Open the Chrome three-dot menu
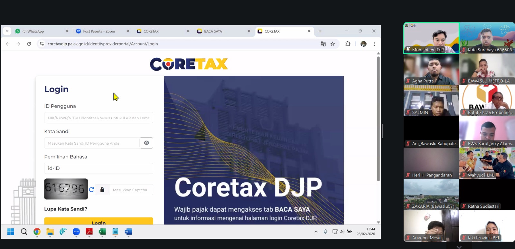The width and height of the screenshot is (515, 249). (374, 44)
